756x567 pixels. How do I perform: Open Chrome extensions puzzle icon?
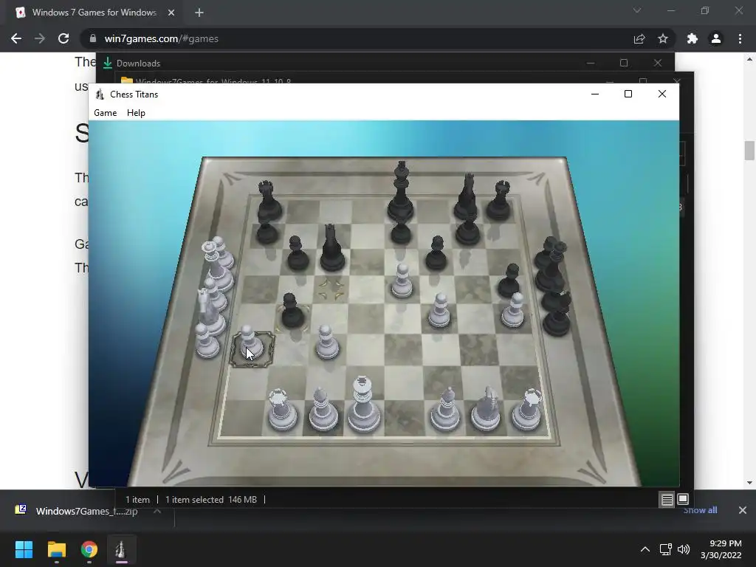pyautogui.click(x=693, y=38)
